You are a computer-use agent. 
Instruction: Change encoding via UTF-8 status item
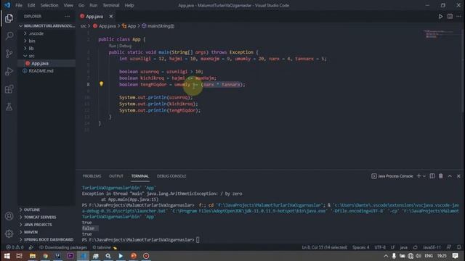[380, 247]
